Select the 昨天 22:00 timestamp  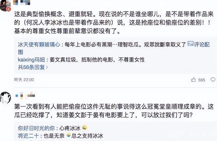(24, 80)
